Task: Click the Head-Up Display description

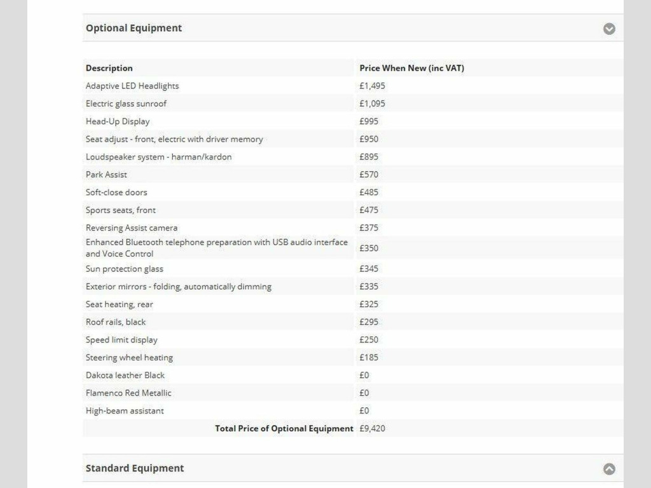Action: (x=118, y=121)
